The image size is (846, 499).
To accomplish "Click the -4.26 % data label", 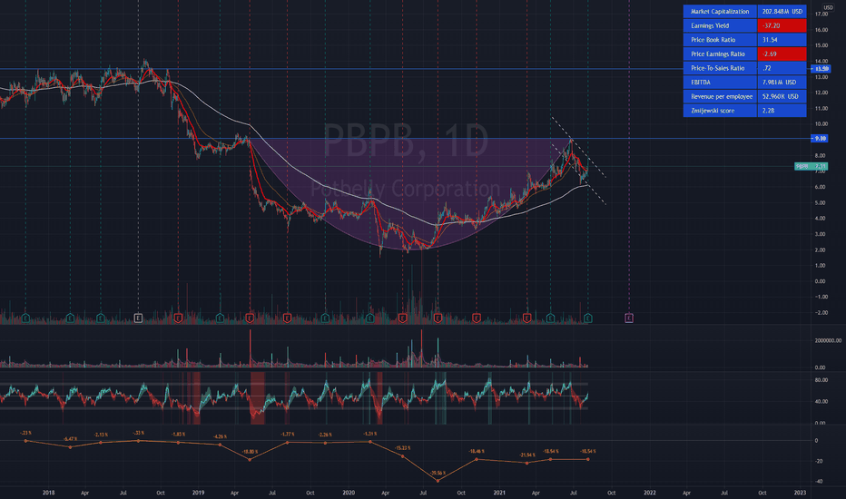I will point(220,436).
